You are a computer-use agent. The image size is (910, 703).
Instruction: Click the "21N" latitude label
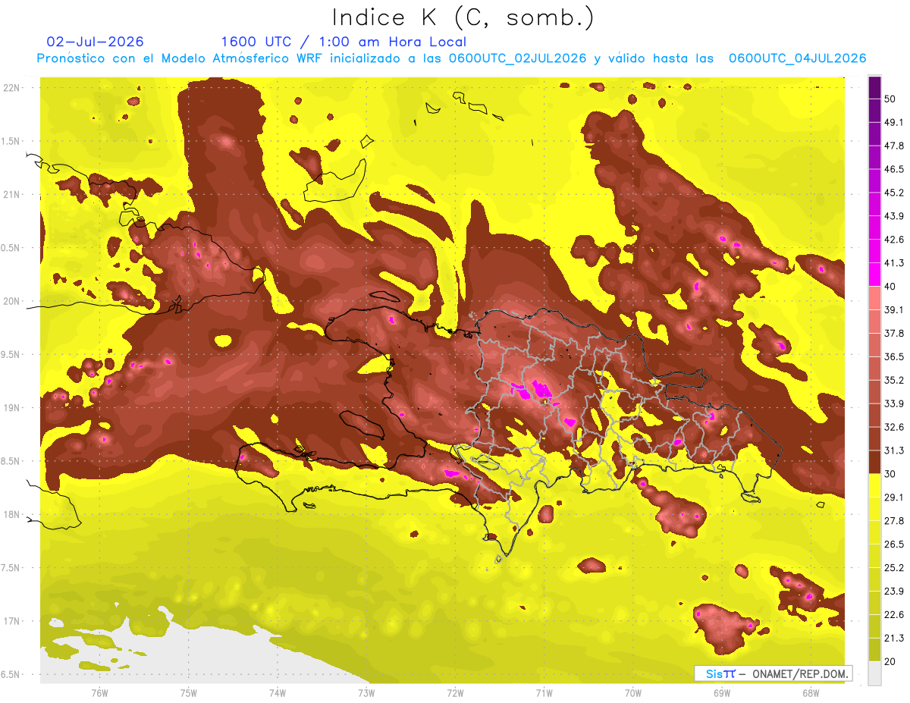(11, 195)
